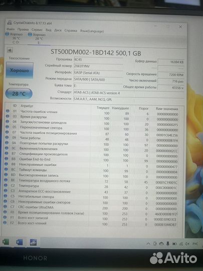Click status dot for Нестабильные сектора
This screenshot has width=203, height=271.
coord(6,196)
